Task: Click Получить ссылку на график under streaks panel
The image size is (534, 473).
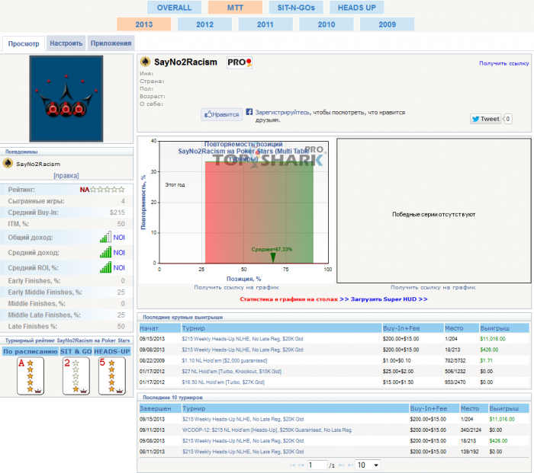Action: [433, 287]
